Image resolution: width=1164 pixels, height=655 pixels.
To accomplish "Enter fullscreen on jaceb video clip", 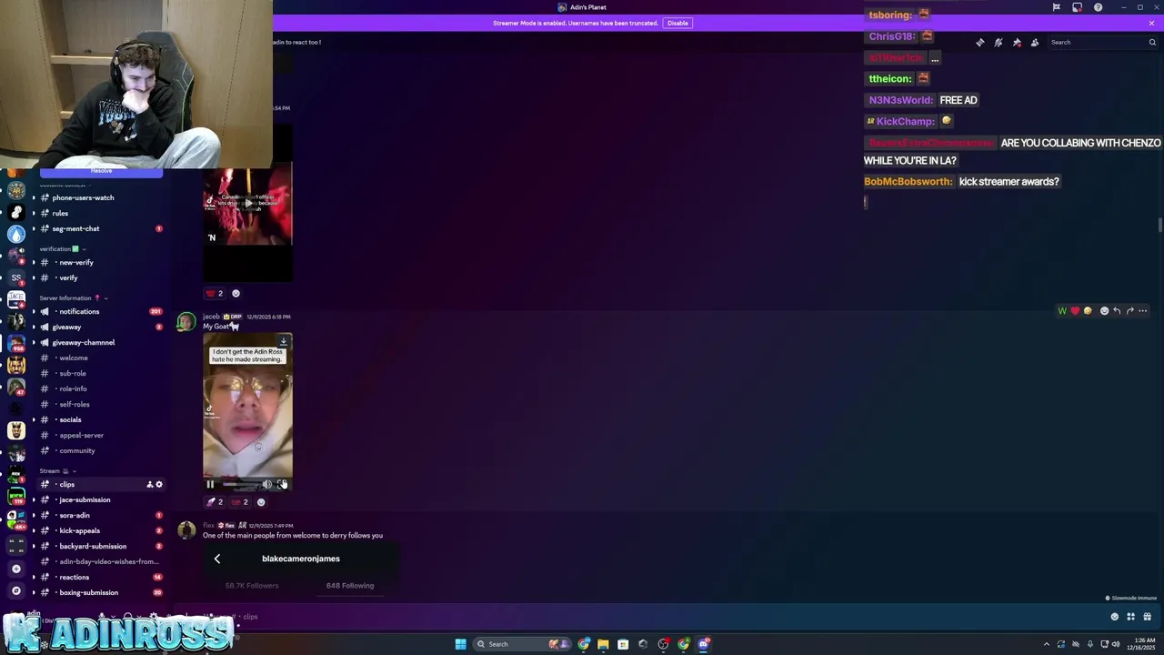I will [282, 484].
